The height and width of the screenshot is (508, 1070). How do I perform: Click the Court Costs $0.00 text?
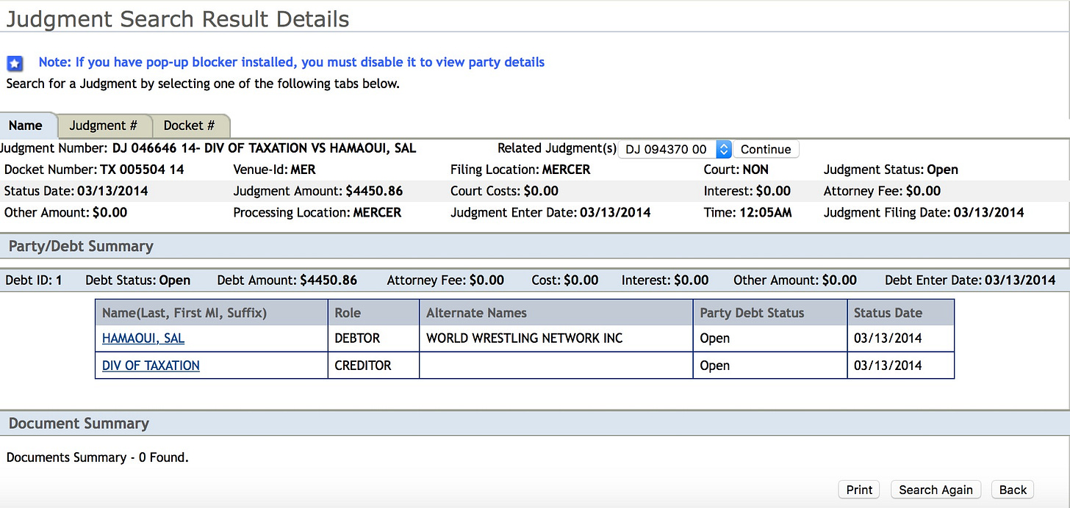click(505, 191)
